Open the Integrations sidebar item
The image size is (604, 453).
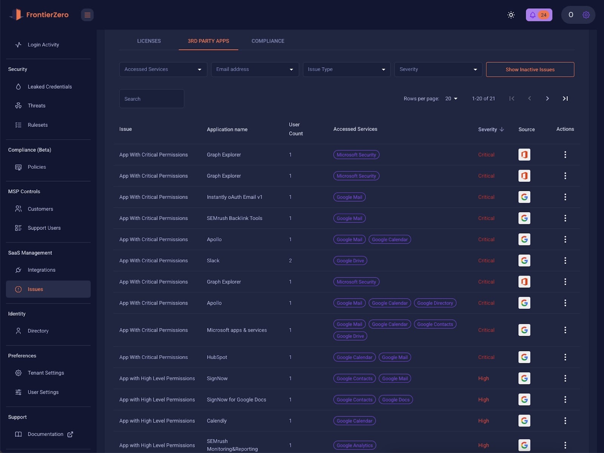click(x=42, y=270)
